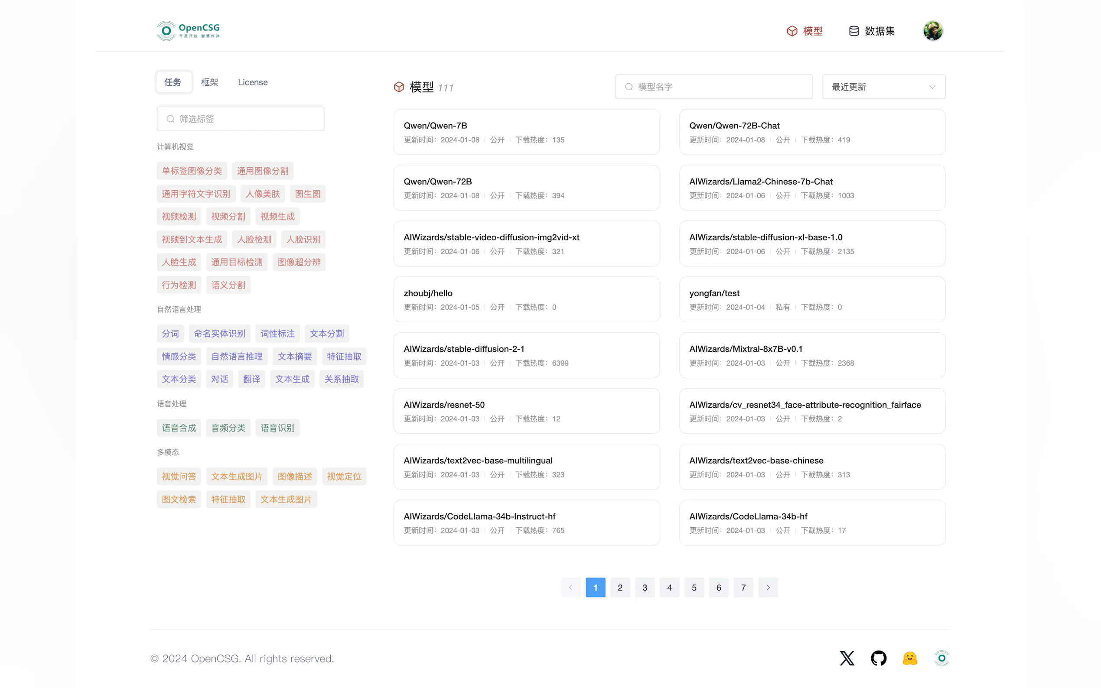
Task: Toggle the 情感分类 tag
Action: (179, 356)
